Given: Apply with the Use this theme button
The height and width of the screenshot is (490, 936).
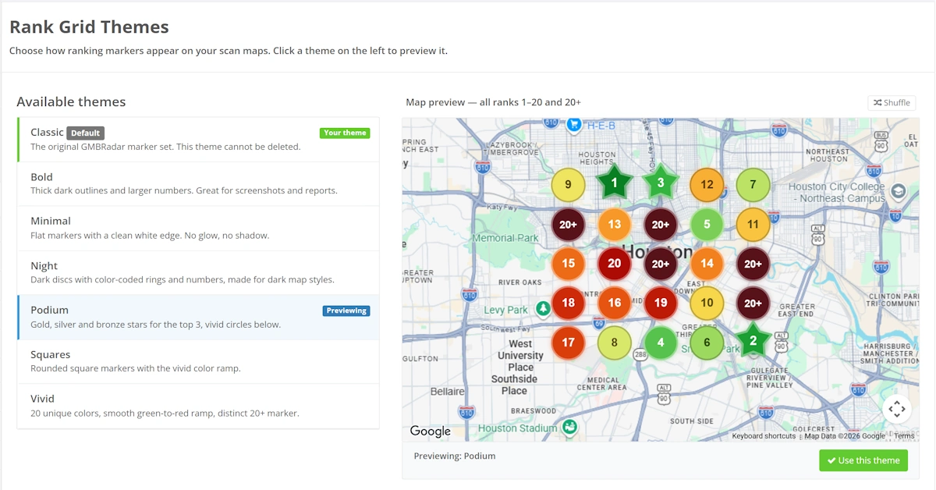Looking at the screenshot, I should [863, 460].
